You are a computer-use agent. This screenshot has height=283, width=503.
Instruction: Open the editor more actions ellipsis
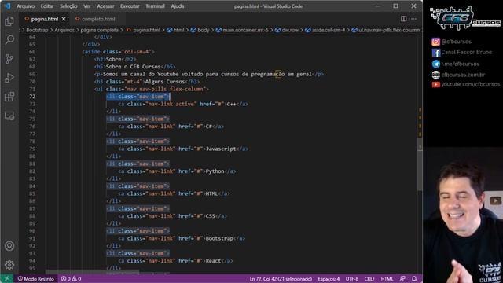pyautogui.click(x=414, y=19)
